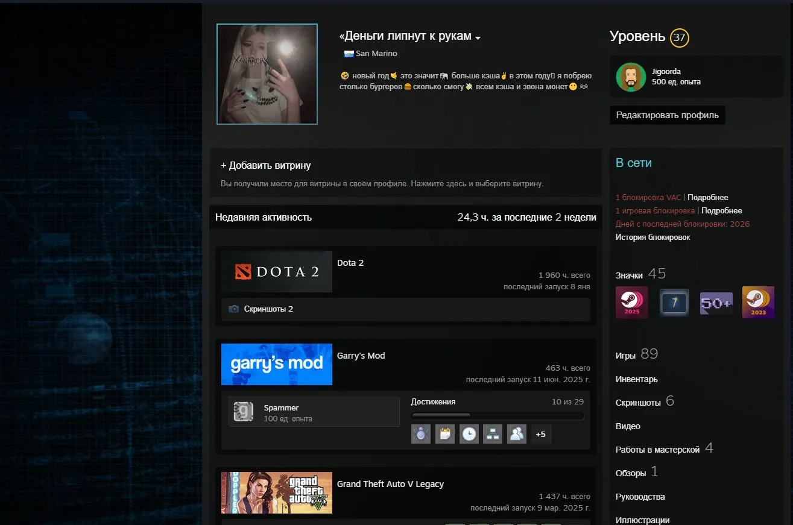Click the calendar achievement icon
This screenshot has width=793, height=525.
[x=445, y=433]
